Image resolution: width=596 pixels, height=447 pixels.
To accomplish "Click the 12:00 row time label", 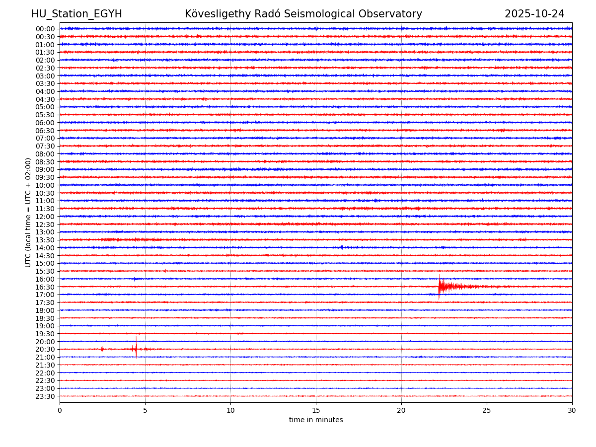I will coord(45,217).
